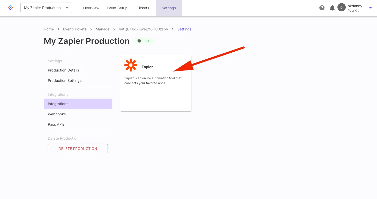Open Production Details in sidebar

78,70
